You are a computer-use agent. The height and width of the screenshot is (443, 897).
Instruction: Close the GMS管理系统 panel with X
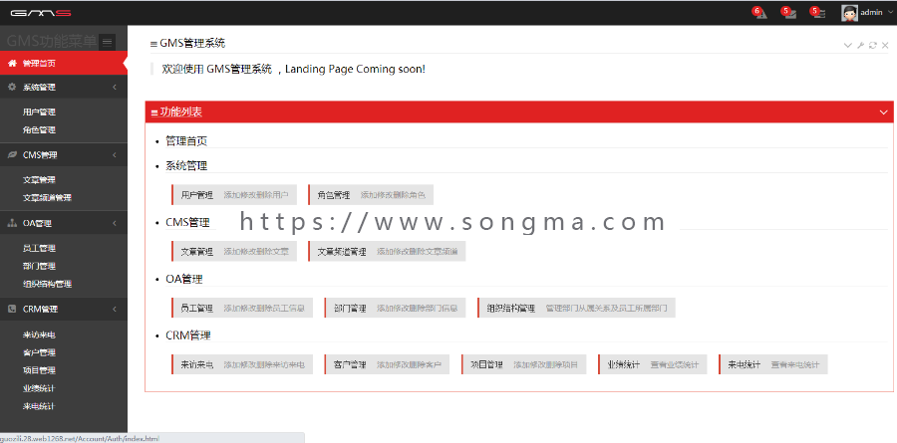[x=885, y=45]
